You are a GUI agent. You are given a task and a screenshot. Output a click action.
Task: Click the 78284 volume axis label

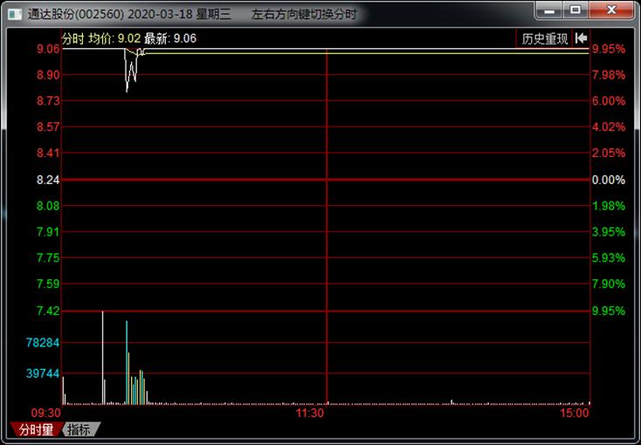43,343
